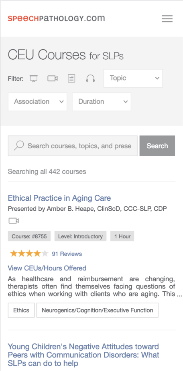The image size is (183, 371).
Task: Go to SpeechPathology.com home logo
Action: [56, 18]
